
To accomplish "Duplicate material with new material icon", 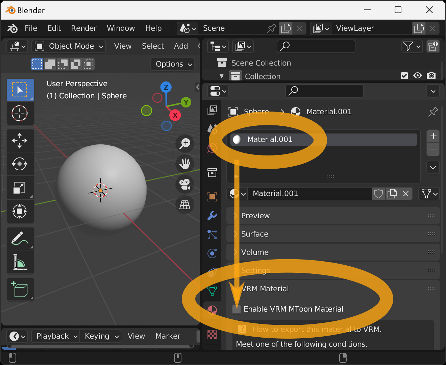I will click(x=392, y=194).
